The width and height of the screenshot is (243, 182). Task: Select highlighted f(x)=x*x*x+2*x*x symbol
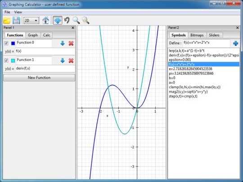point(204,64)
